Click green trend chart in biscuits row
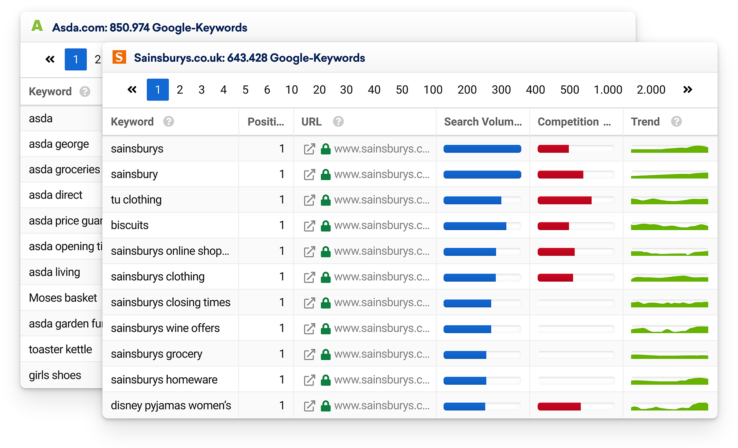 [669, 226]
